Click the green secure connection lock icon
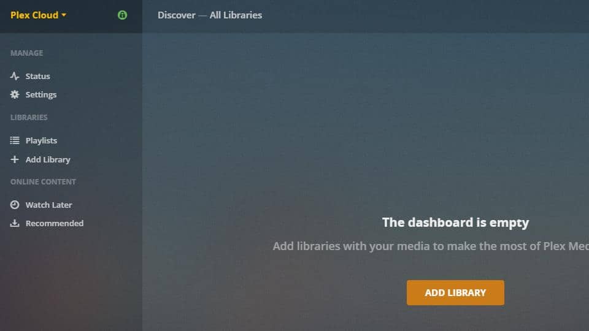Screen dimensions: 589x331 point(122,15)
